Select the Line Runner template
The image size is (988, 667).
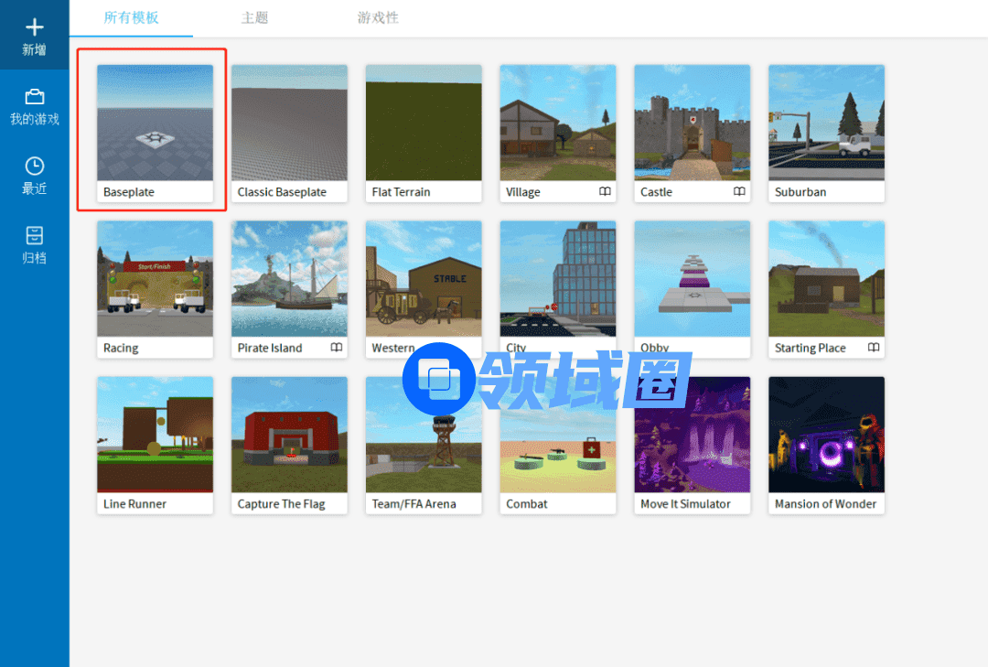tap(155, 435)
